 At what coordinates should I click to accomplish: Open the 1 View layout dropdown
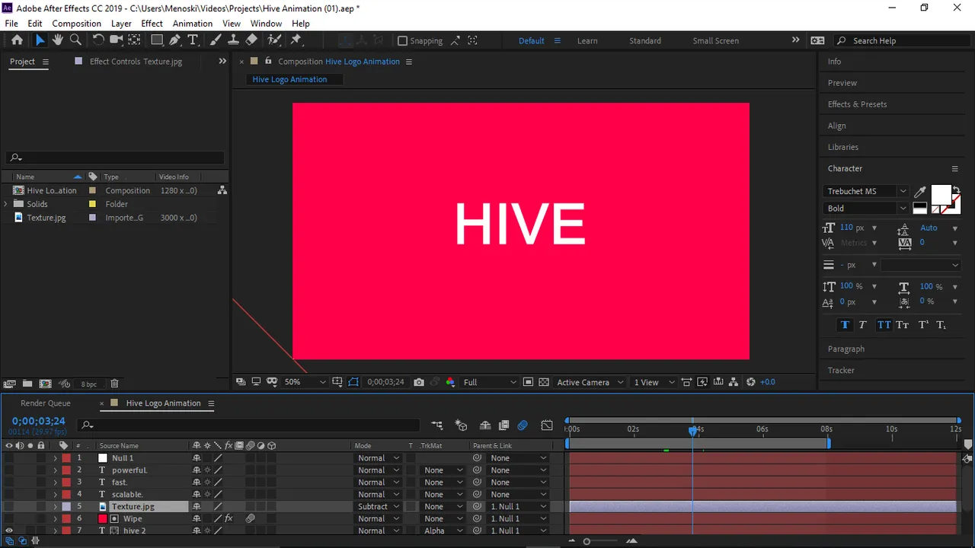pos(654,382)
